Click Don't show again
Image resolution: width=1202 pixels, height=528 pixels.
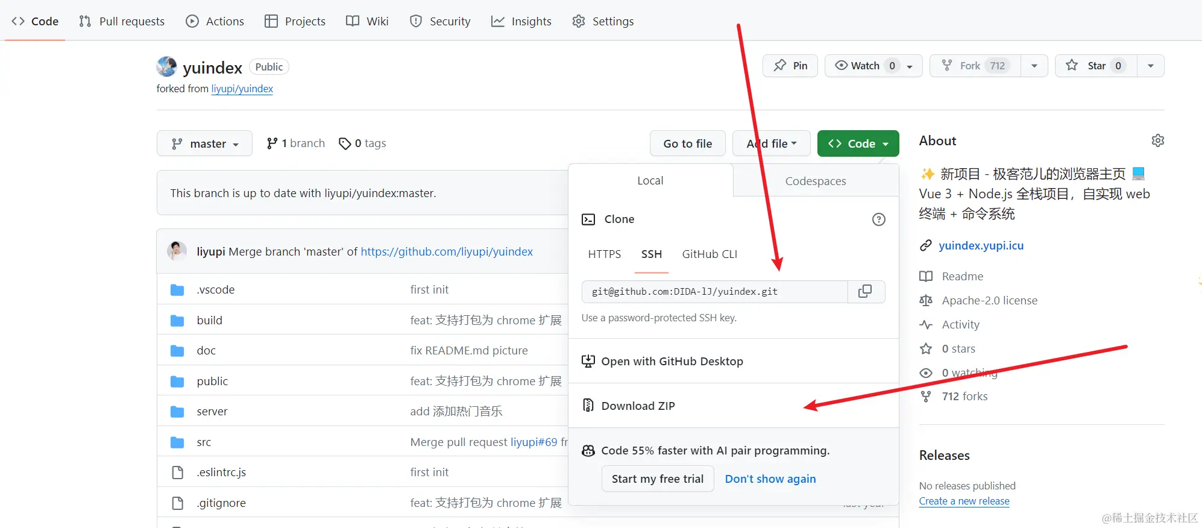pyautogui.click(x=770, y=479)
